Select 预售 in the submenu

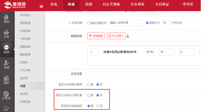click(23, 86)
